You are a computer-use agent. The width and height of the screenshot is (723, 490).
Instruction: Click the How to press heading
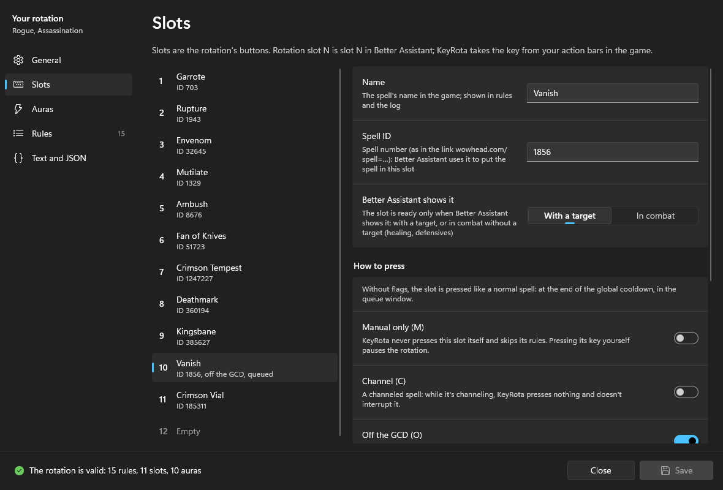pos(379,266)
